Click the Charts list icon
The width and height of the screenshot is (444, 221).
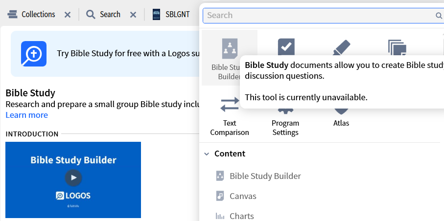[220, 216]
